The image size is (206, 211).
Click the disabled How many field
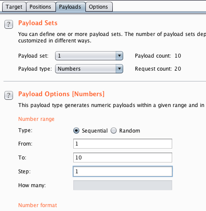tap(123, 185)
